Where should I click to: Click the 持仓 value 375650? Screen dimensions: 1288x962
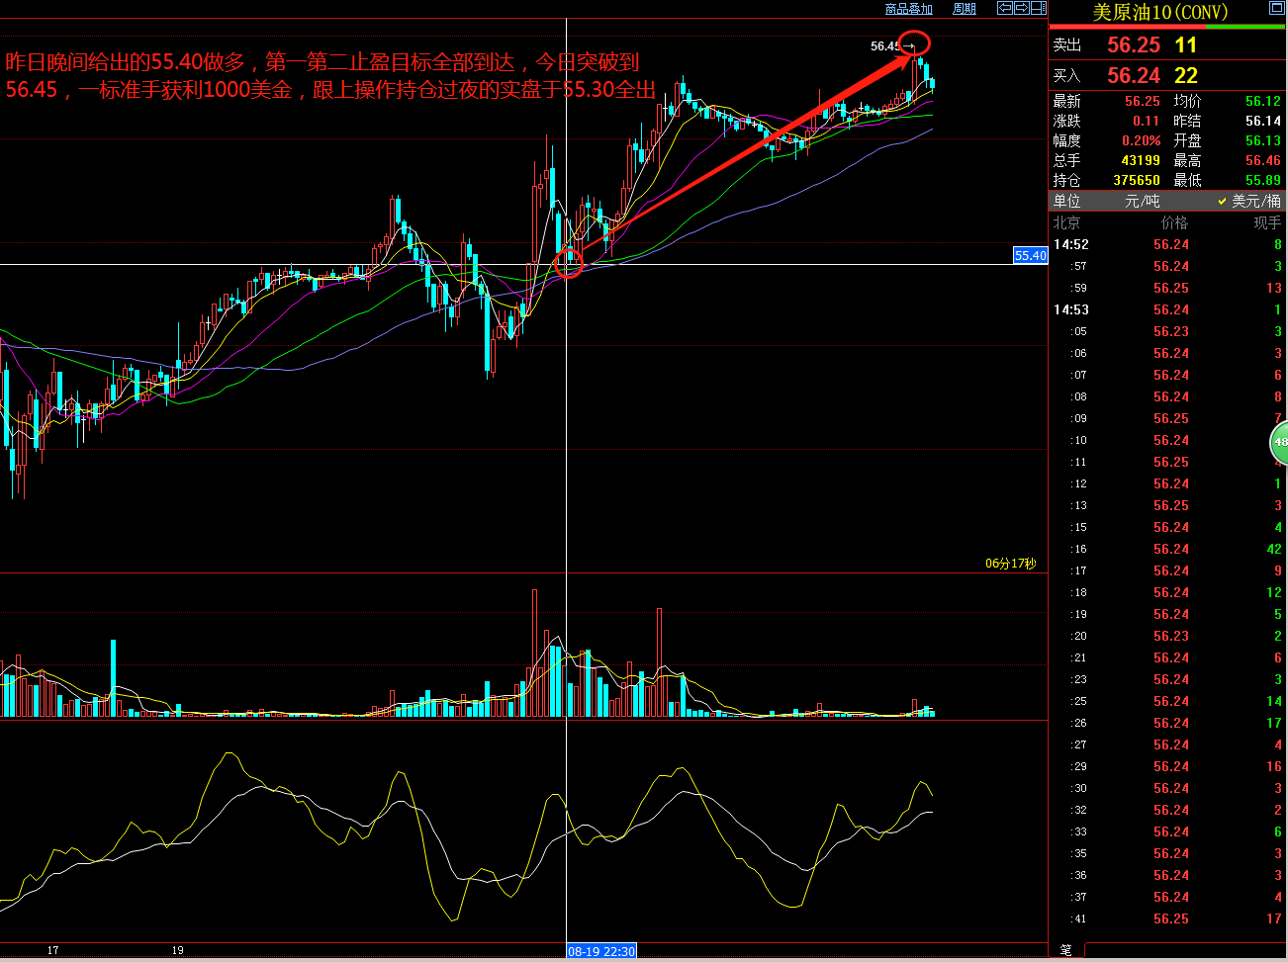coord(1137,180)
